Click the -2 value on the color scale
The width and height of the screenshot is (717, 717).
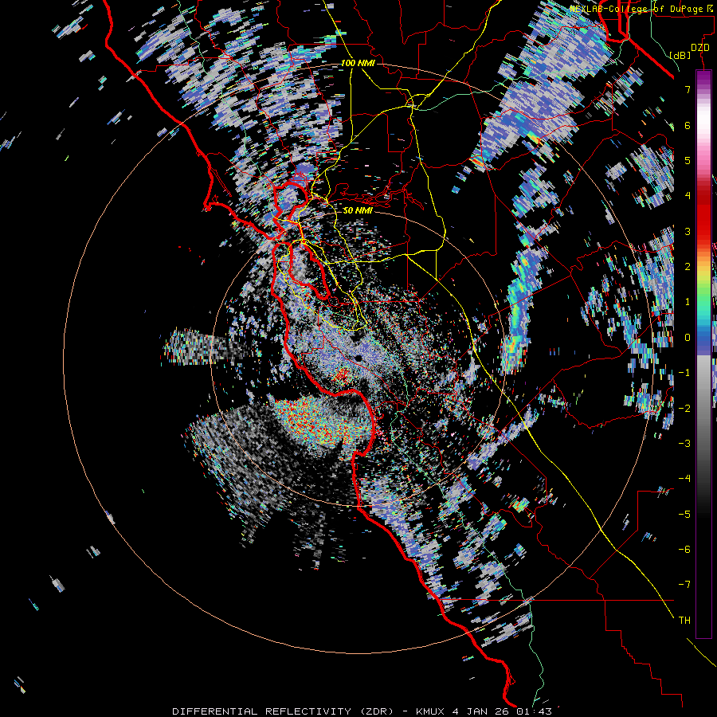(x=684, y=408)
